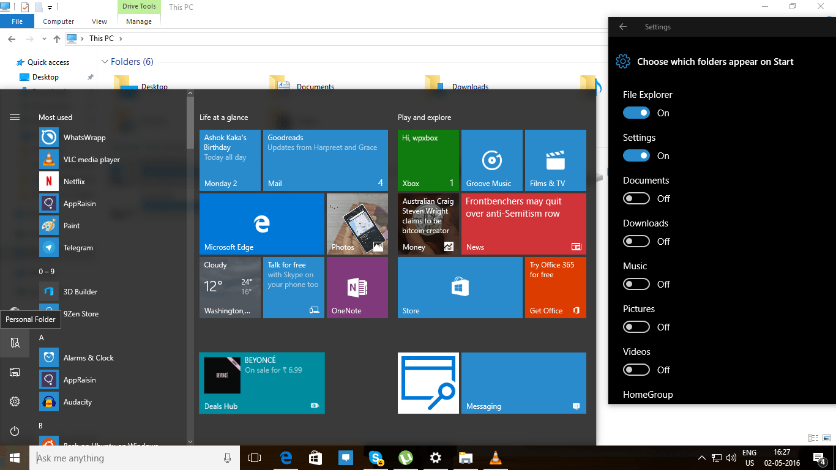Screen dimensions: 836x470
Task: Switch to the View ribbon tab
Action: [x=99, y=21]
